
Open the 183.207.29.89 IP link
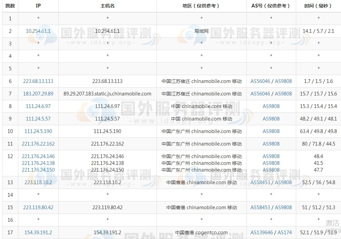[x=38, y=94]
